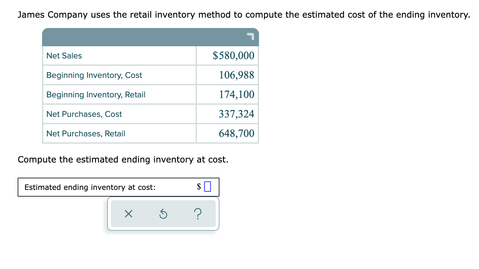The height and width of the screenshot is (269, 479).
Task: Click the undo reset arrow icon
Action: click(x=163, y=214)
